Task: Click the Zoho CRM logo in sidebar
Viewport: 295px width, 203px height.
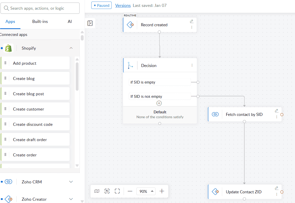Action: (x=8, y=182)
